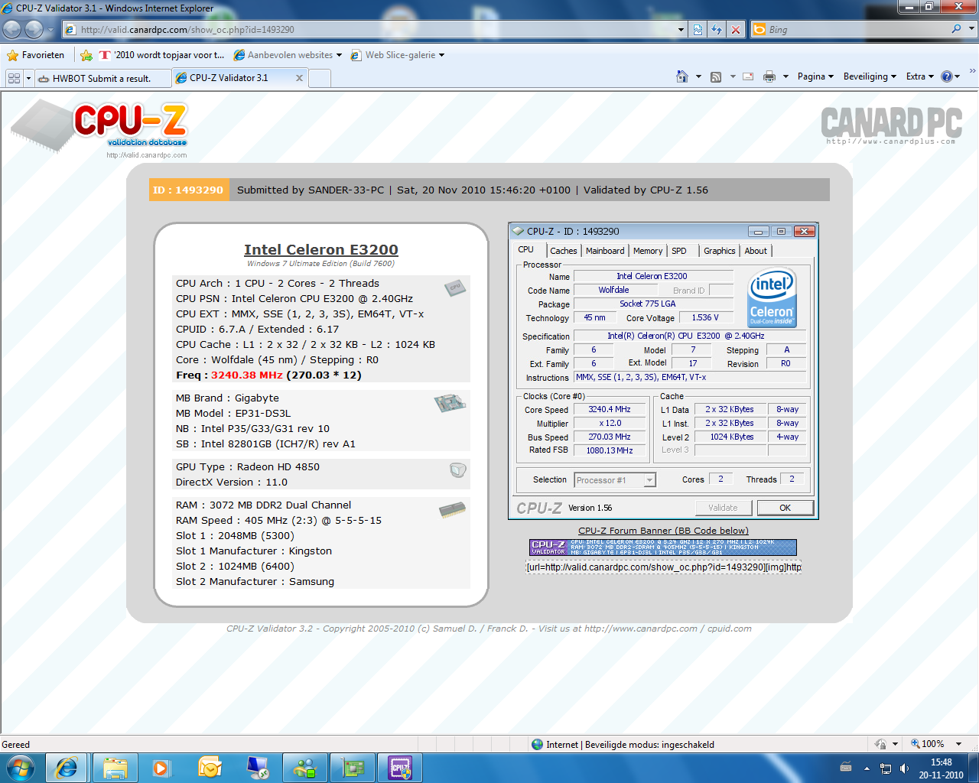Screen dimensions: 979x783
Task: Select the Caches tab in CPU-Z window
Action: (564, 251)
